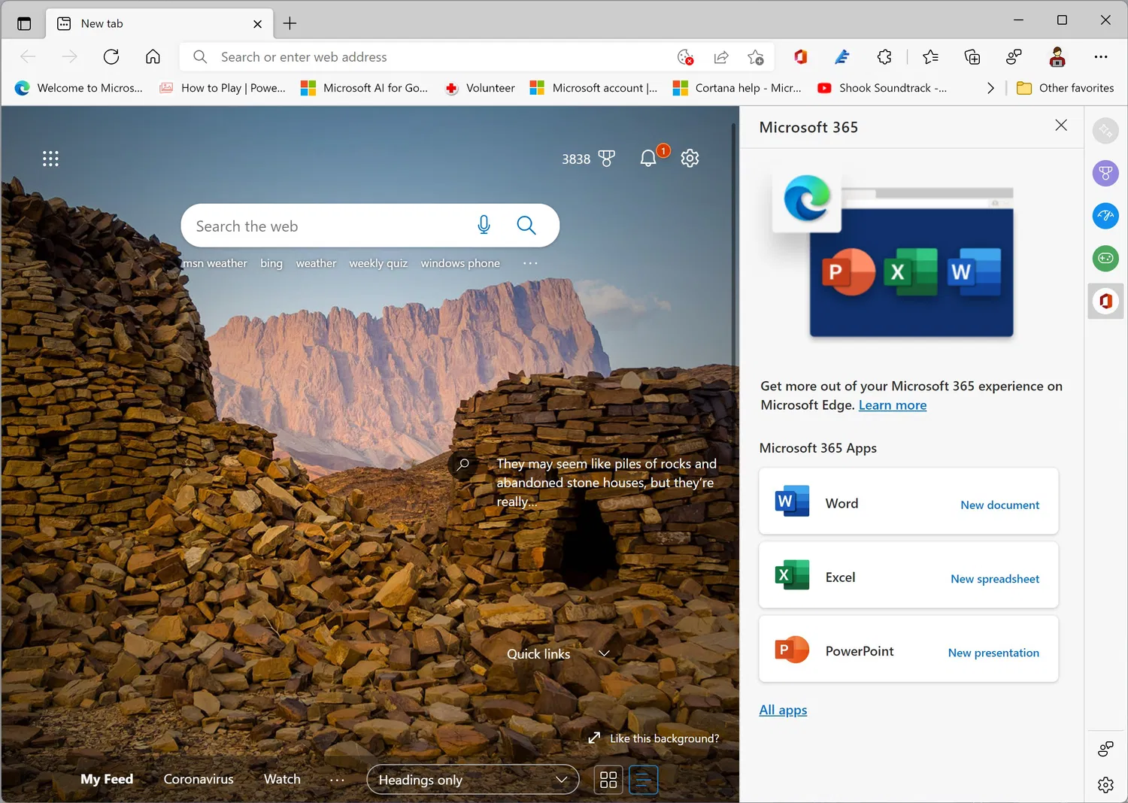Create a New presentation in PowerPoint
This screenshot has height=803, width=1128.
[x=993, y=653]
